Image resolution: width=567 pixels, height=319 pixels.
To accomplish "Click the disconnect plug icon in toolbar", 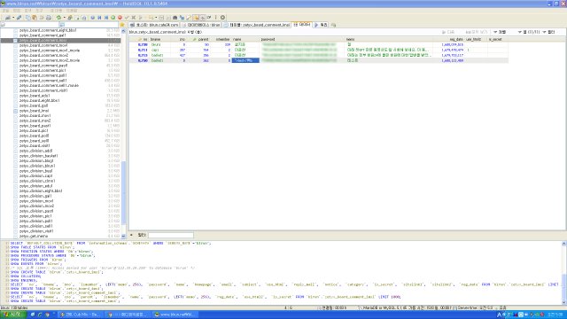I will (19, 18).
